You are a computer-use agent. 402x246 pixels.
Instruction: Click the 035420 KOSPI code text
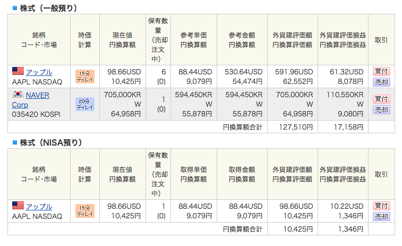[x=36, y=114]
